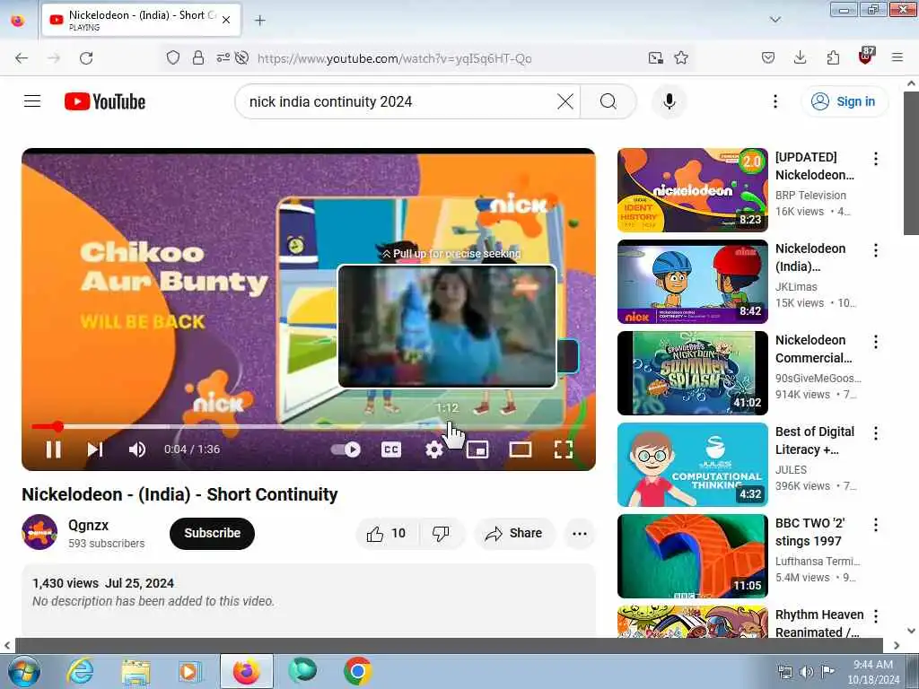The height and width of the screenshot is (689, 919).
Task: Go back in Firefox
Action: pos(22,57)
